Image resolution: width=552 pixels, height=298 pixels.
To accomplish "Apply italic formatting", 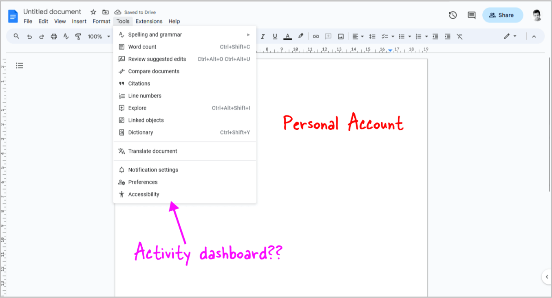I will tap(263, 36).
